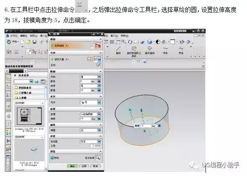Click the green go arrow icon in history panel

pos(36,82)
